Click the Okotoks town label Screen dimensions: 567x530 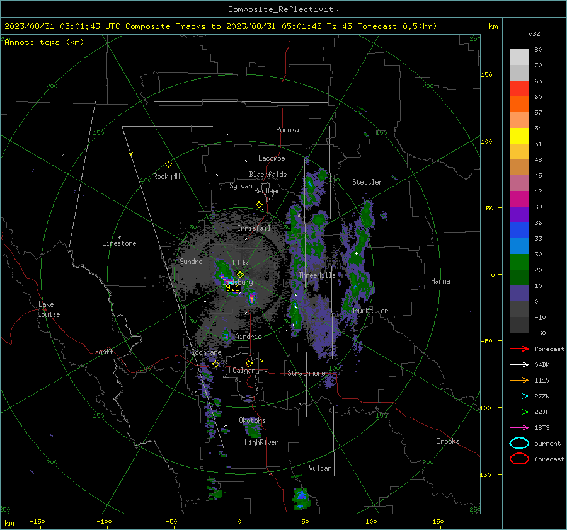click(252, 420)
